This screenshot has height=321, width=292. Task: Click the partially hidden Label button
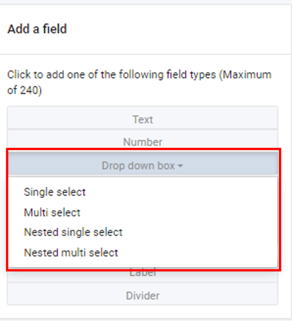click(143, 274)
